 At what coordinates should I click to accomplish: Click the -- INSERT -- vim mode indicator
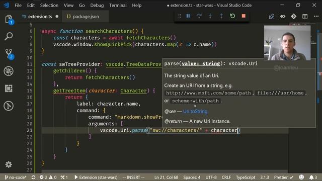tap(133, 177)
